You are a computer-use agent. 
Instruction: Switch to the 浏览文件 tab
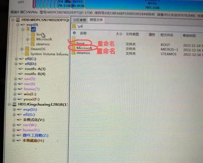point(96,20)
